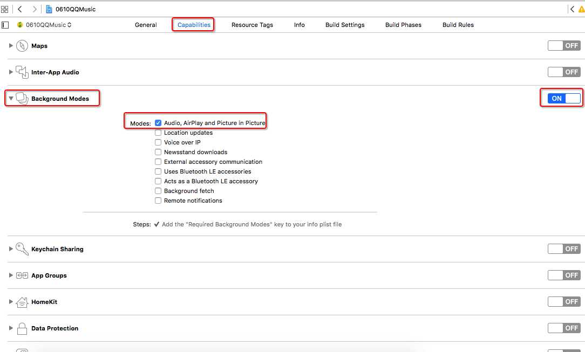Expand the Inter-App Audio section triangle
Screen dimensions: 585x352
pyautogui.click(x=11, y=72)
